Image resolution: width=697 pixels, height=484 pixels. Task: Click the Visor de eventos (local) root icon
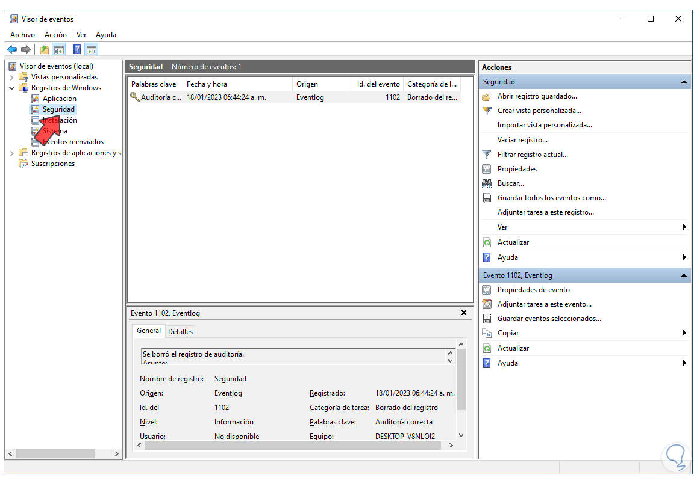pos(13,66)
